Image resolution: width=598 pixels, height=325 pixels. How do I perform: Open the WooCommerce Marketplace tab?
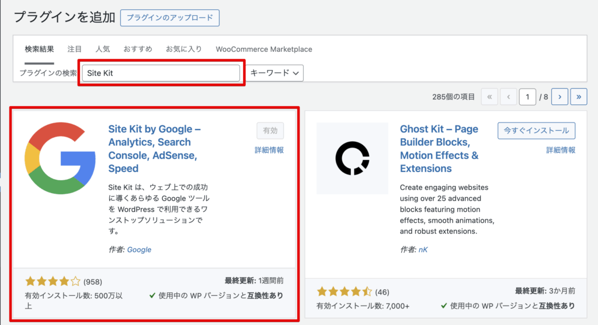(264, 49)
